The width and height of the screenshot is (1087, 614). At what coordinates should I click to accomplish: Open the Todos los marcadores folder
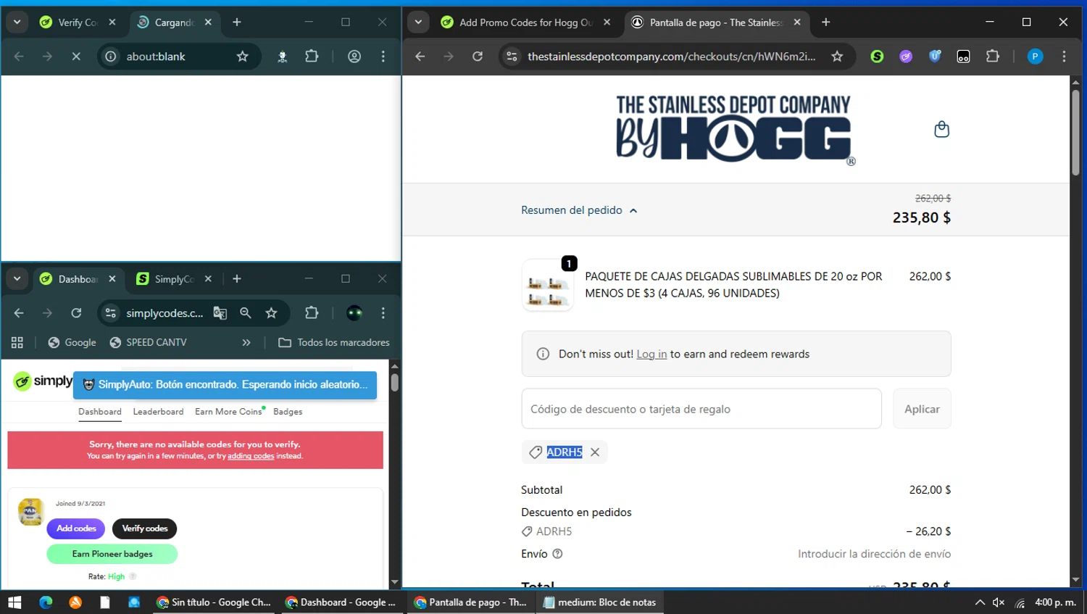point(334,343)
